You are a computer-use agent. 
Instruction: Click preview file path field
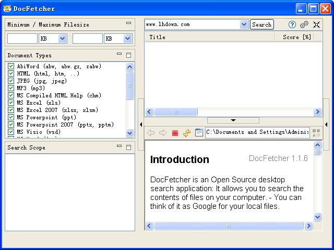point(257,132)
